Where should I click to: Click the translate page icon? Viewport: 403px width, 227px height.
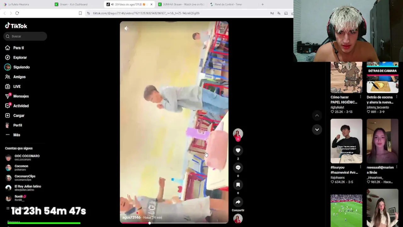279,13
